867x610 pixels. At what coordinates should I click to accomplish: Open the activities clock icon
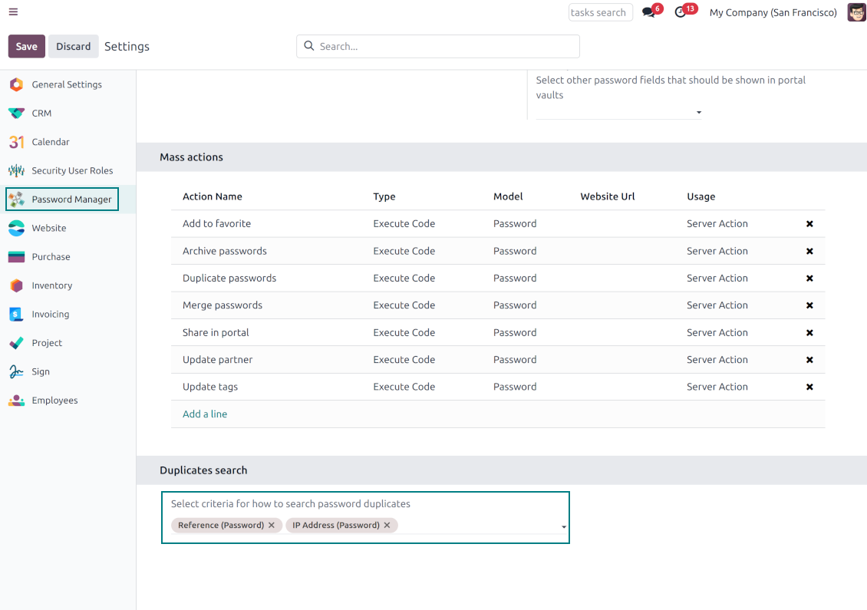681,12
